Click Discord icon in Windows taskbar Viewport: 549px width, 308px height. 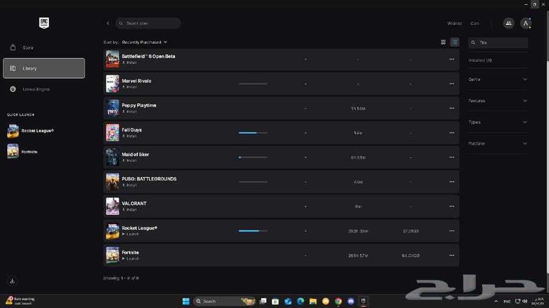pos(351,301)
